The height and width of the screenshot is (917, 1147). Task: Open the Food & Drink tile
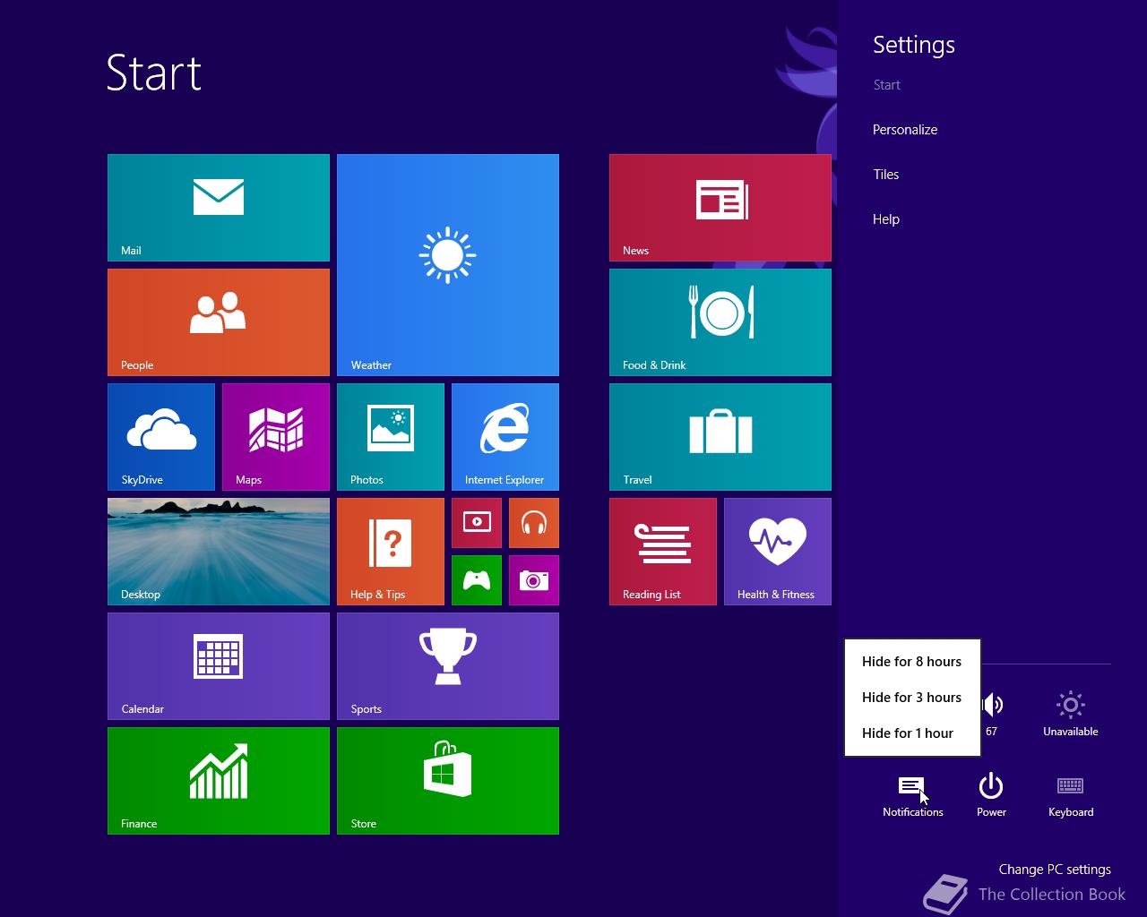(x=720, y=322)
